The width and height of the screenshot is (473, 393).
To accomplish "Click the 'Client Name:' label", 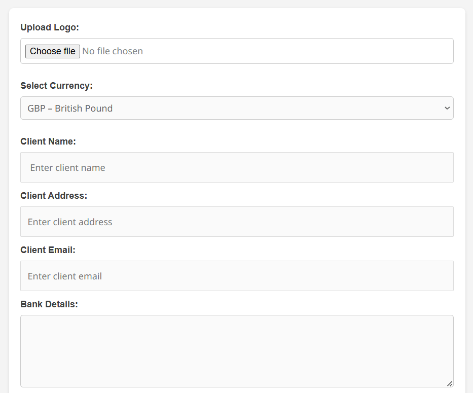I will tap(48, 141).
